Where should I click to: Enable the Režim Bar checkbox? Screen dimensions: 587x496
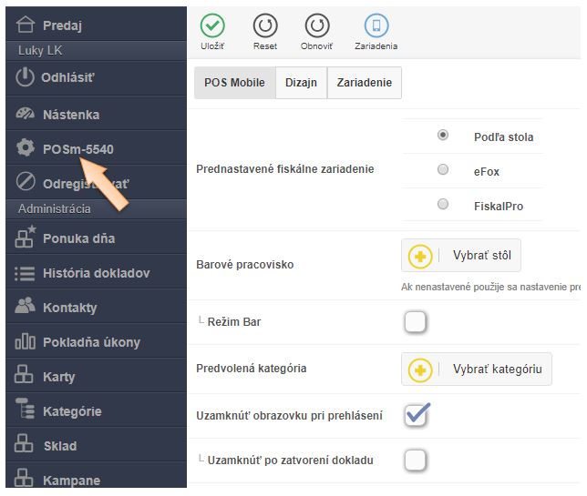[x=415, y=321]
